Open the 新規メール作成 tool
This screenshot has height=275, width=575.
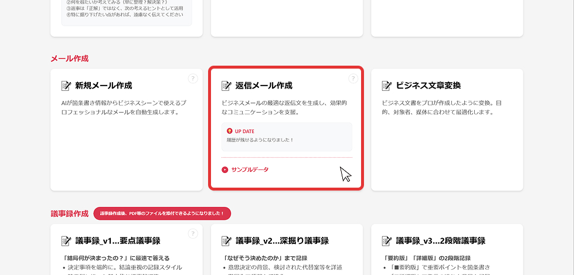(x=103, y=86)
